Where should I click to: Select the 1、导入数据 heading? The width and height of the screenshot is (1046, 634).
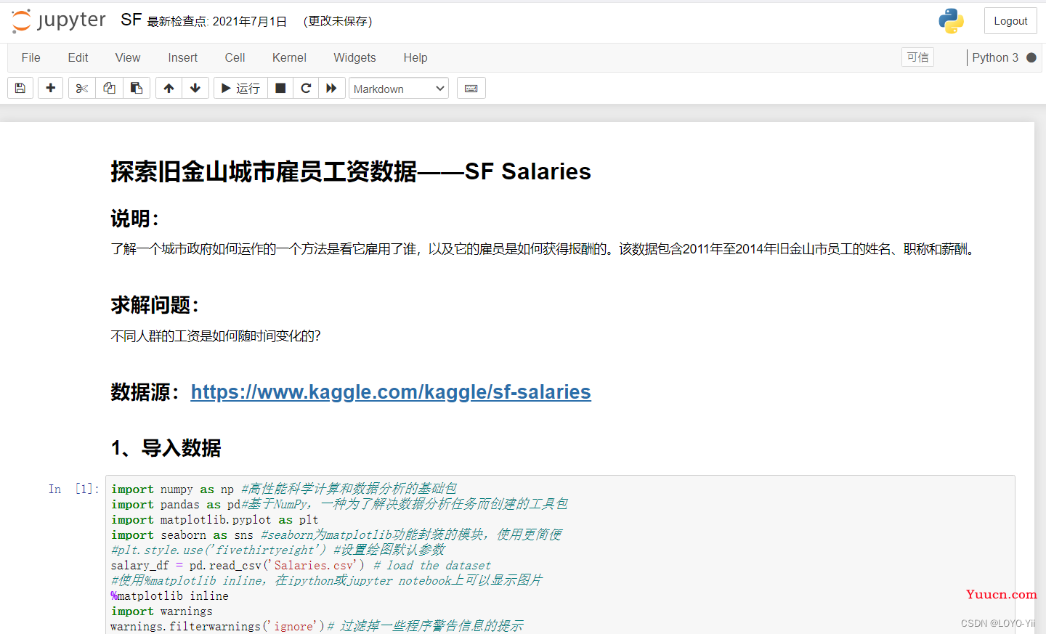[x=166, y=448]
